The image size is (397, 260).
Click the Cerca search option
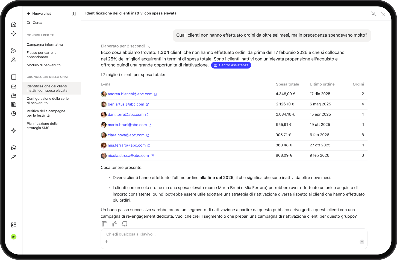35,23
